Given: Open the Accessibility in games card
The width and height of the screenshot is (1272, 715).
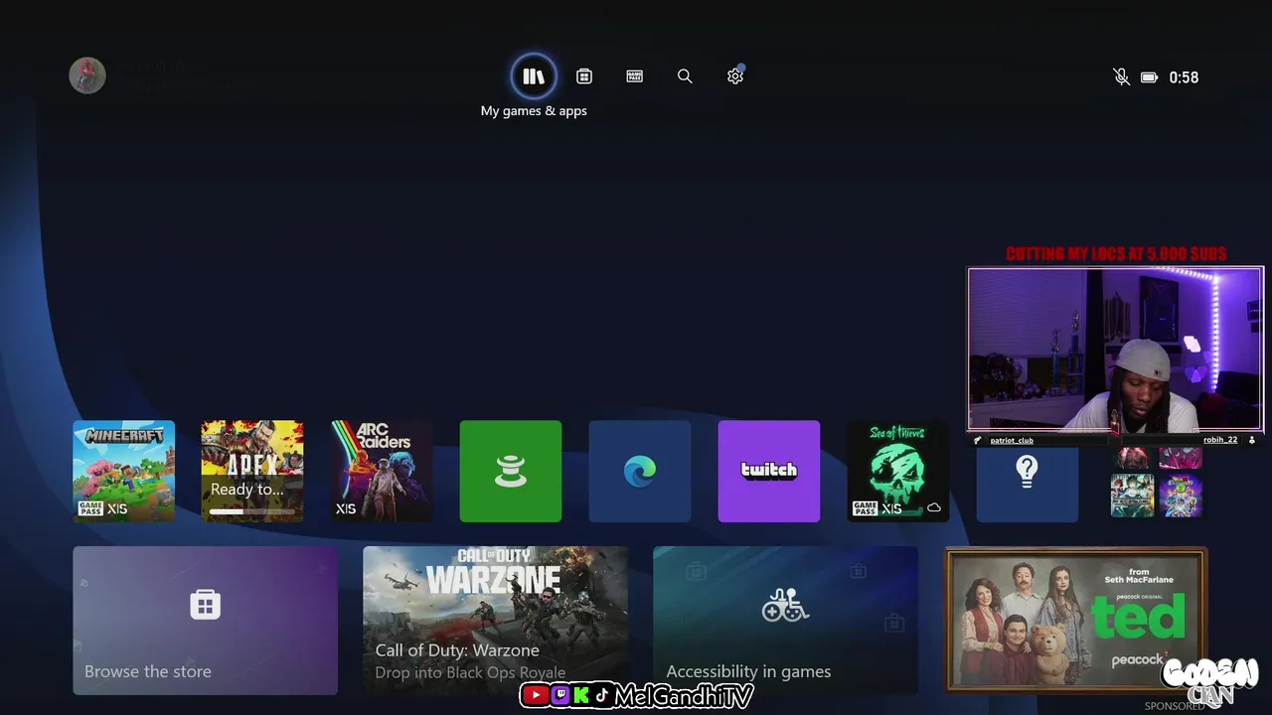Looking at the screenshot, I should point(786,621).
